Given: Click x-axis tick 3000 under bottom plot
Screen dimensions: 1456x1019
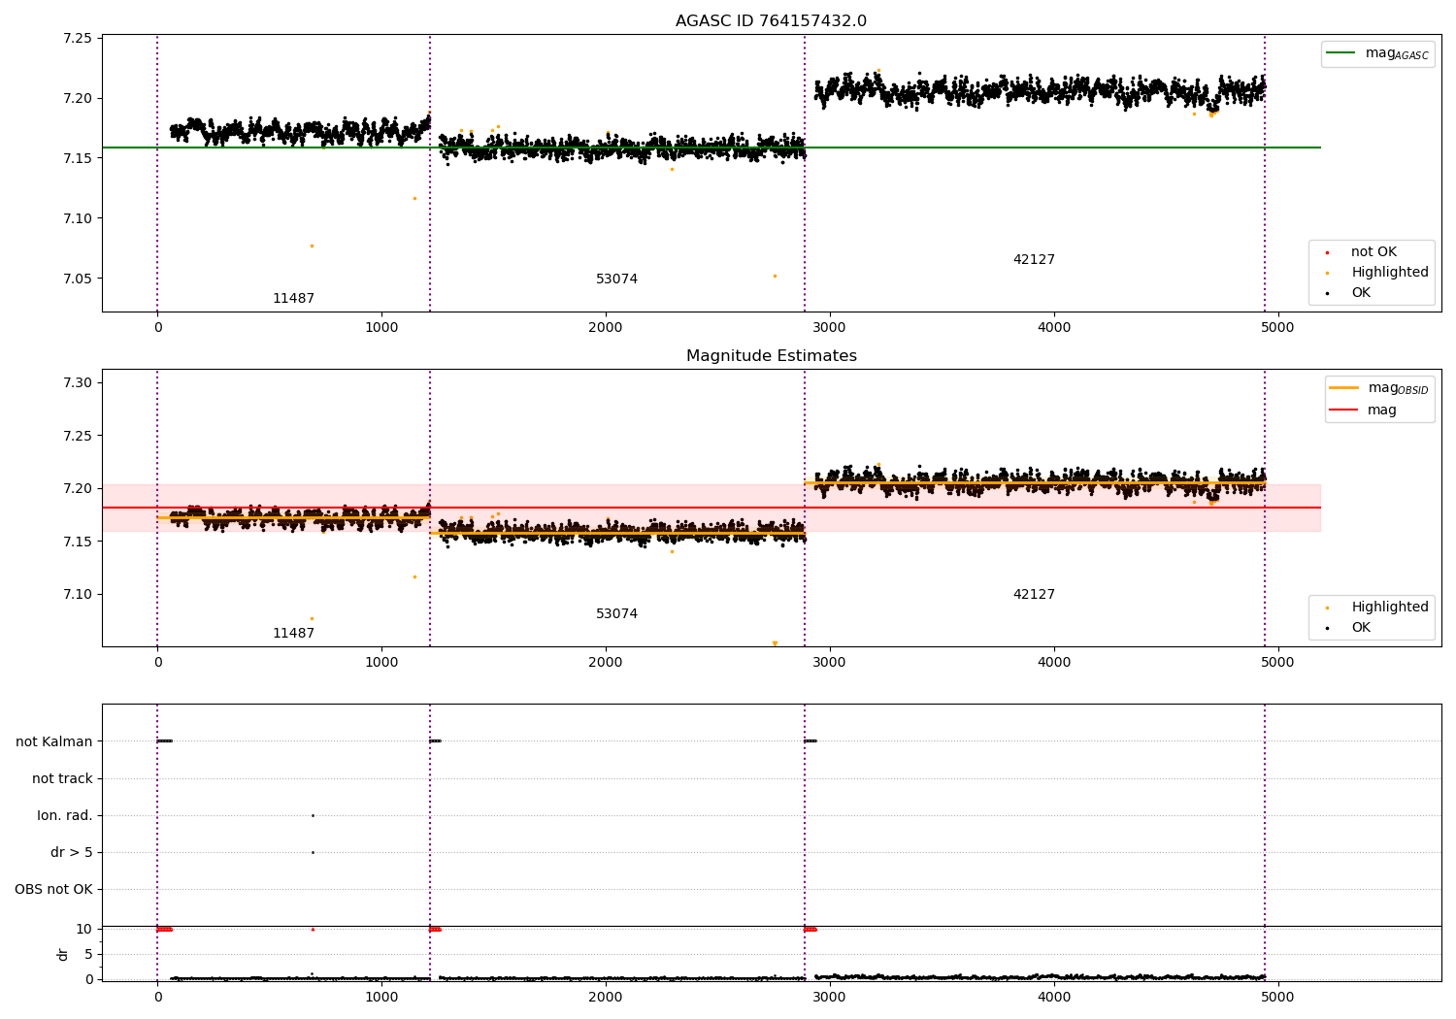Looking at the screenshot, I should [x=830, y=997].
